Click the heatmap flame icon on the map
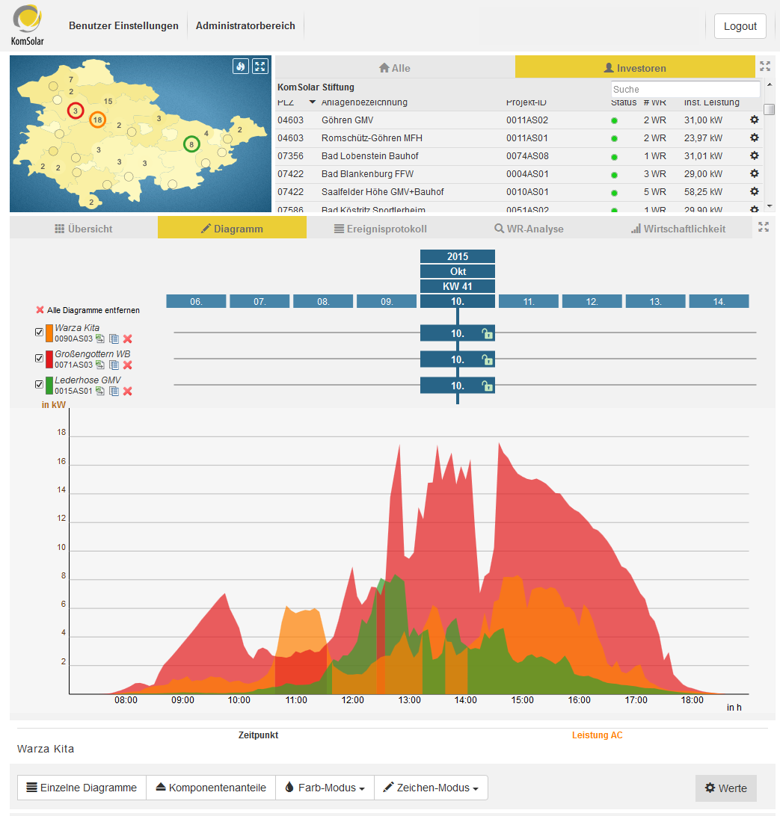Image resolution: width=780 pixels, height=816 pixels. tap(240, 67)
